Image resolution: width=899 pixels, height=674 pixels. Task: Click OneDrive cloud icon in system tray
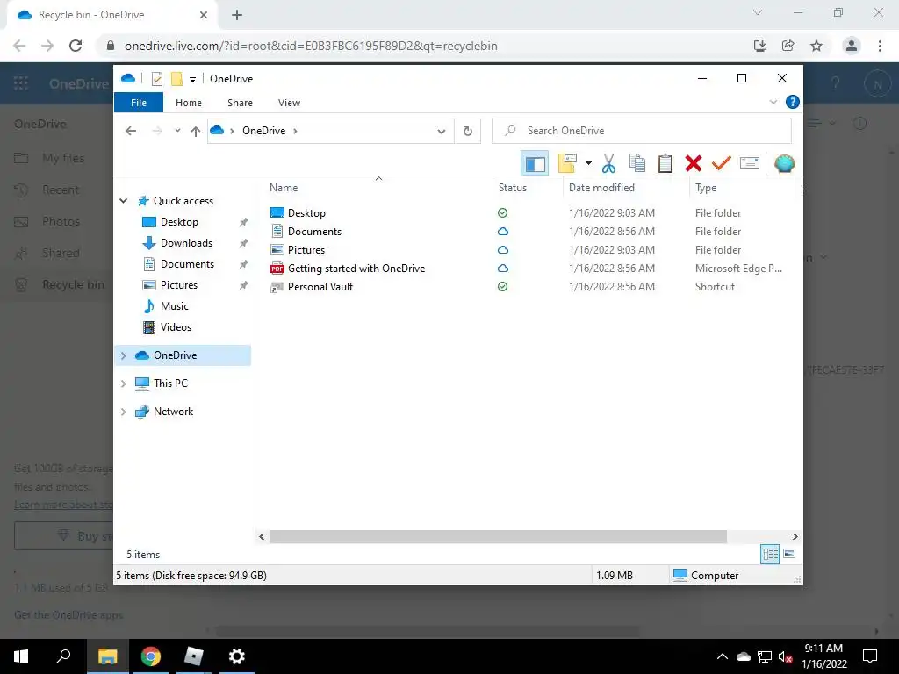click(x=743, y=656)
